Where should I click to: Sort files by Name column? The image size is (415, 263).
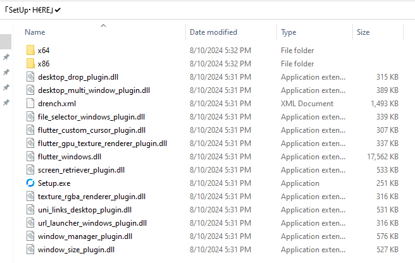pos(35,32)
